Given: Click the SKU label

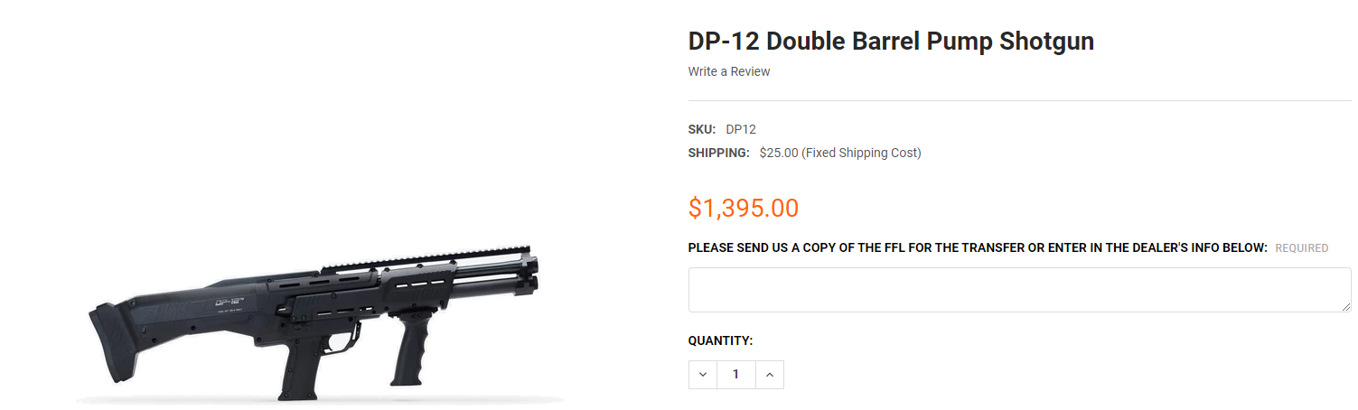Looking at the screenshot, I should [702, 129].
